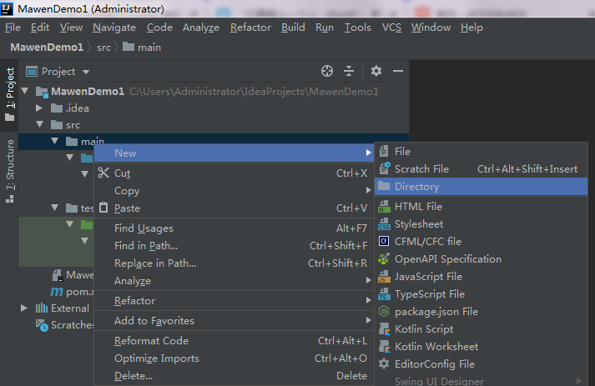The height and width of the screenshot is (386, 595).
Task: Choose Find Usages
Action: (234, 228)
